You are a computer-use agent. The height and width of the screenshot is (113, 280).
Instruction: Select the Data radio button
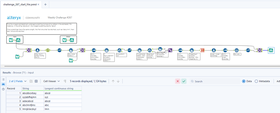pos(244,81)
